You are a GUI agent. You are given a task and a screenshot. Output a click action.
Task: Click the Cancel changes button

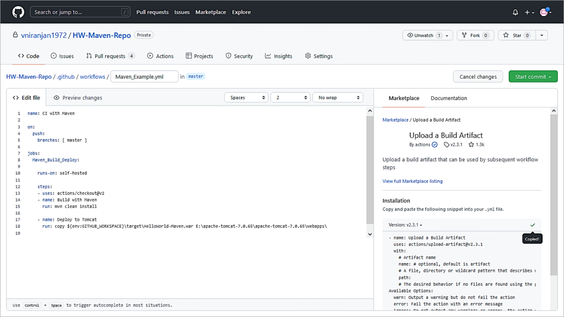pos(478,76)
